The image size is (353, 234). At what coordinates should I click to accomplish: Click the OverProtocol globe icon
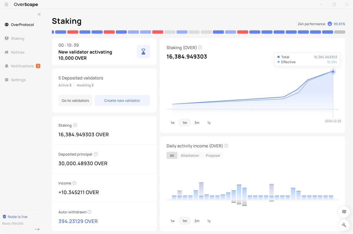[6, 25]
